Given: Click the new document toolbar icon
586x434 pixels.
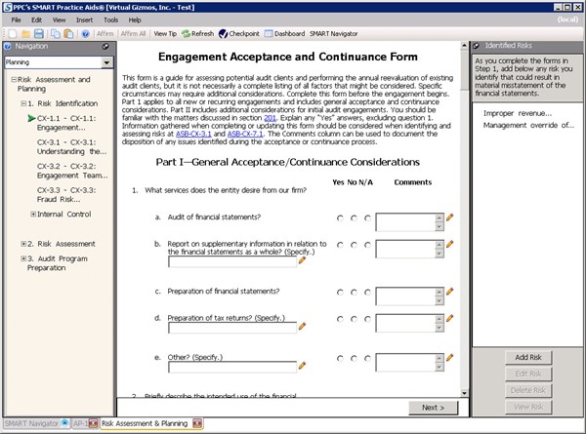Looking at the screenshot, I should tap(10, 33).
